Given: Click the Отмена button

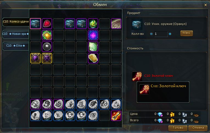Looking at the screenshot, I should 198,128.
